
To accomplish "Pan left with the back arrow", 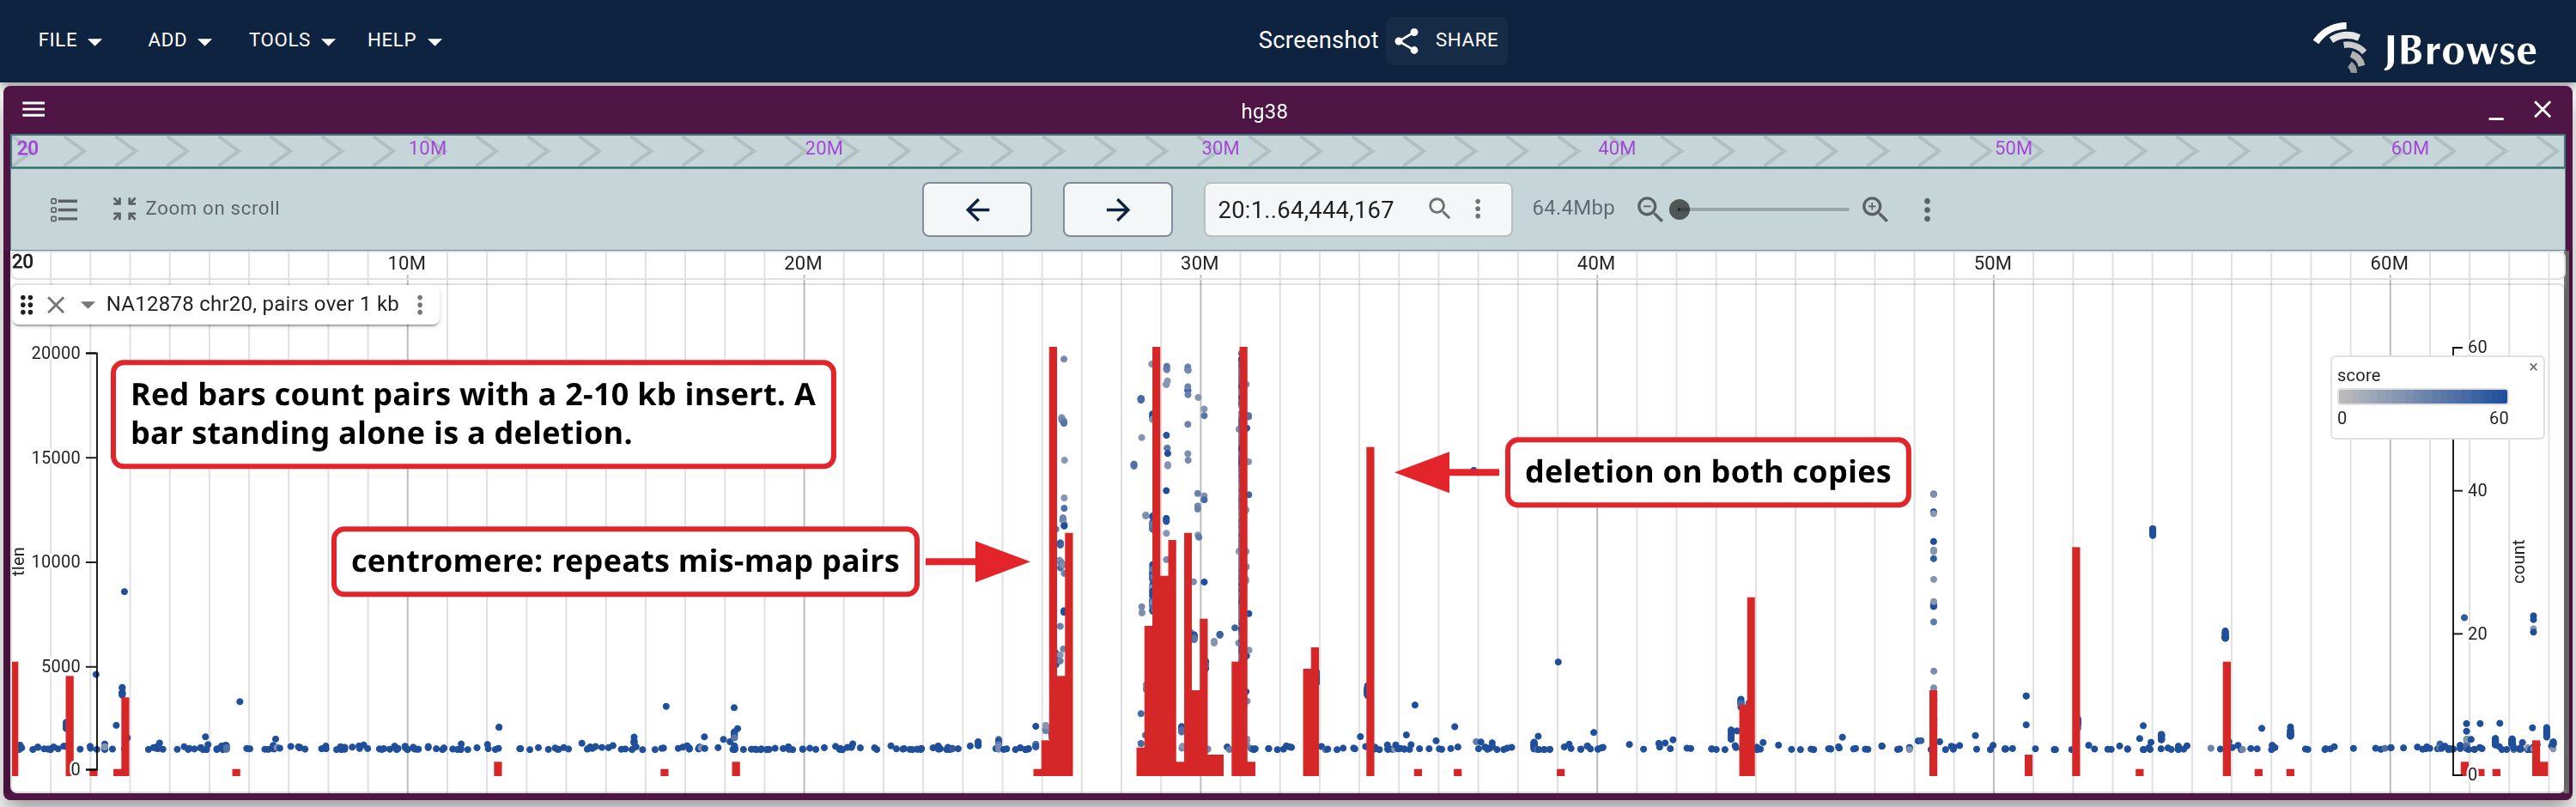I will 977,209.
